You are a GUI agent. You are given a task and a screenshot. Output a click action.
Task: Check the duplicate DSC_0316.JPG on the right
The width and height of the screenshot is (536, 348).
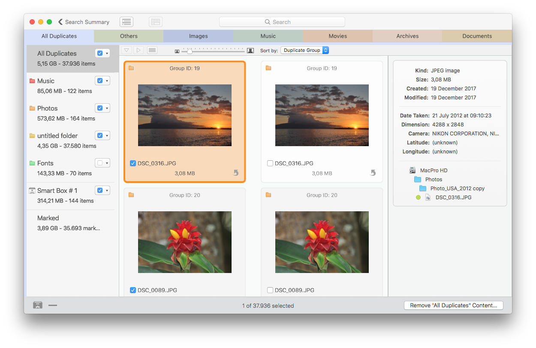270,163
